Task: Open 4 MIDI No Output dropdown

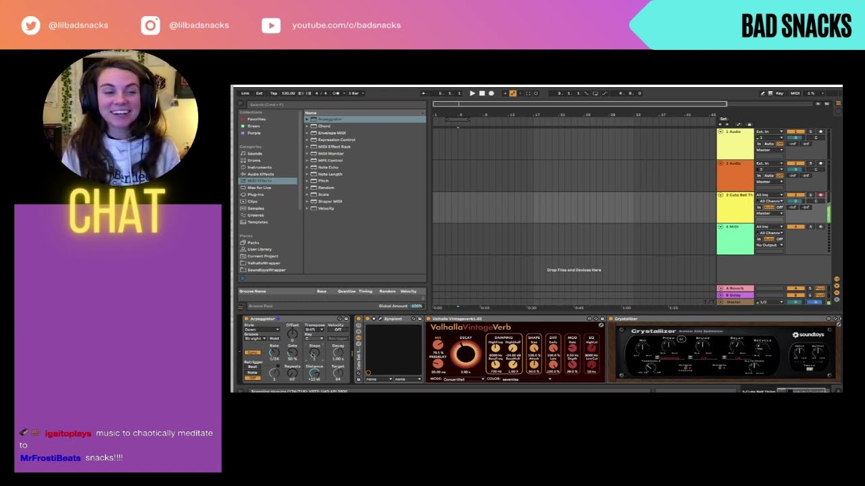Action: (x=770, y=245)
